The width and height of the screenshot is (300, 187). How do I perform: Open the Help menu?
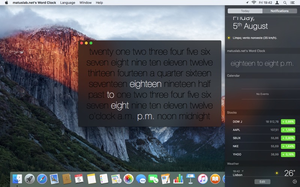click(x=99, y=3)
